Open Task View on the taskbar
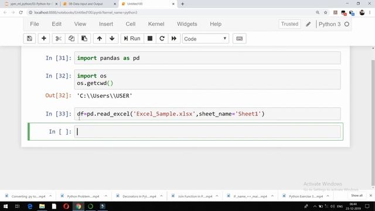The image size is (375, 211). tap(17, 206)
